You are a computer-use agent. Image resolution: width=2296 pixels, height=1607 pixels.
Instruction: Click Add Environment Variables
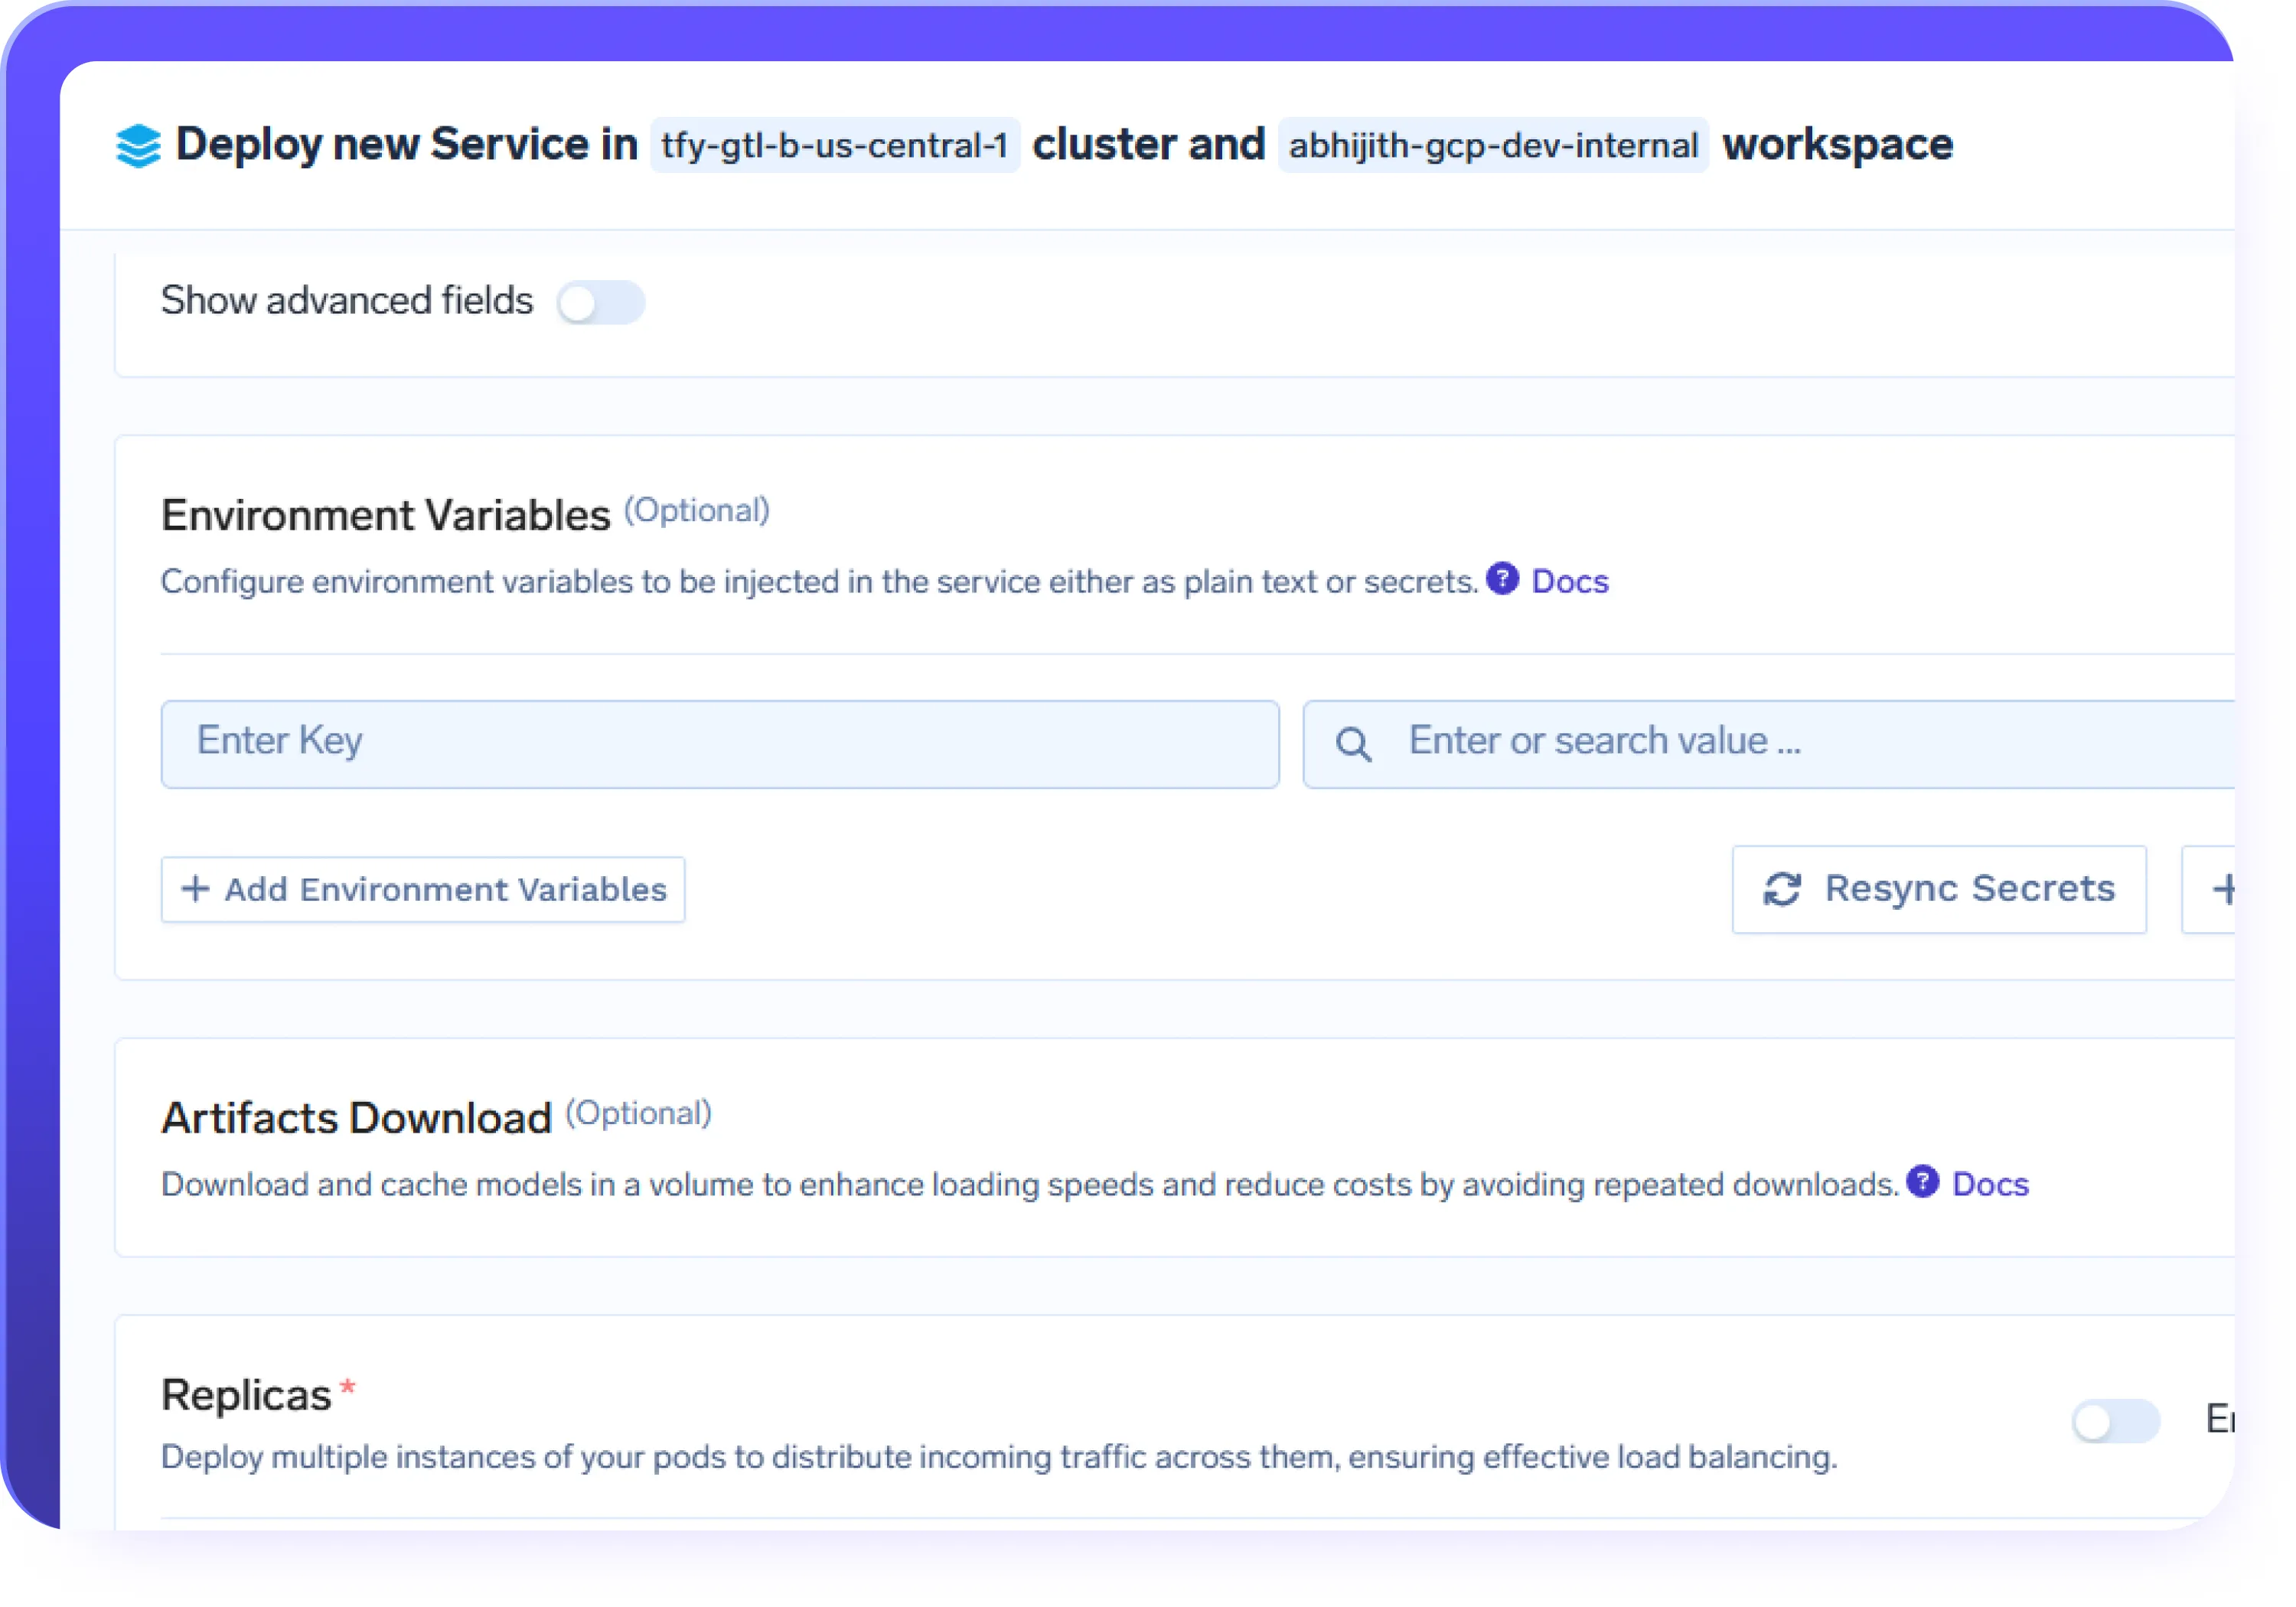click(422, 889)
